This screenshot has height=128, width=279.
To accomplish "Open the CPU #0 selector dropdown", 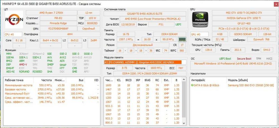I will (13, 34).
